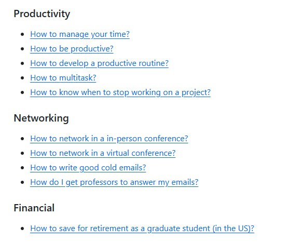Open 'How to be productive?' link
This screenshot has height=242, width=292.
tap(72, 49)
